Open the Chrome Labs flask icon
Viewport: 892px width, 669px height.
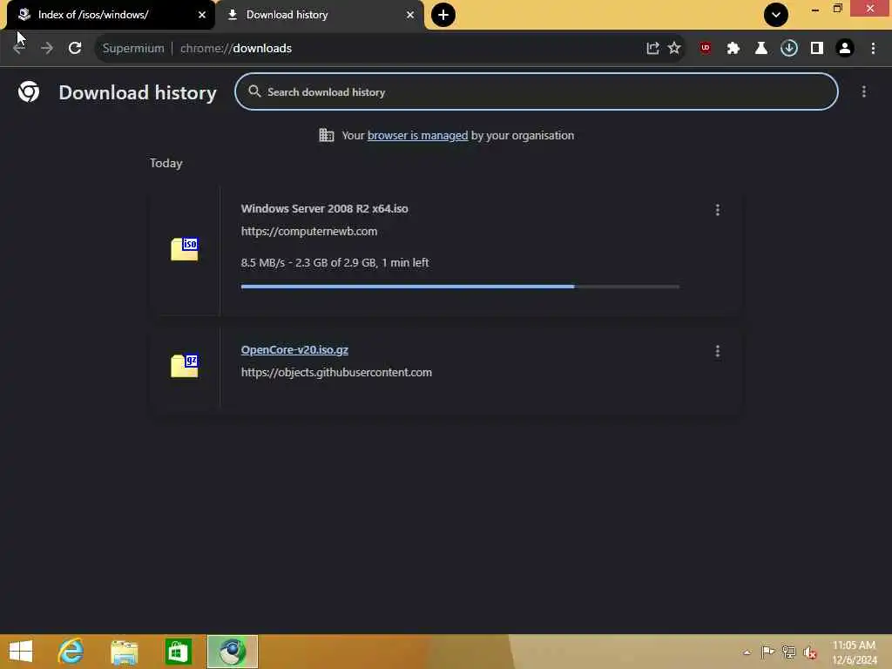(761, 49)
